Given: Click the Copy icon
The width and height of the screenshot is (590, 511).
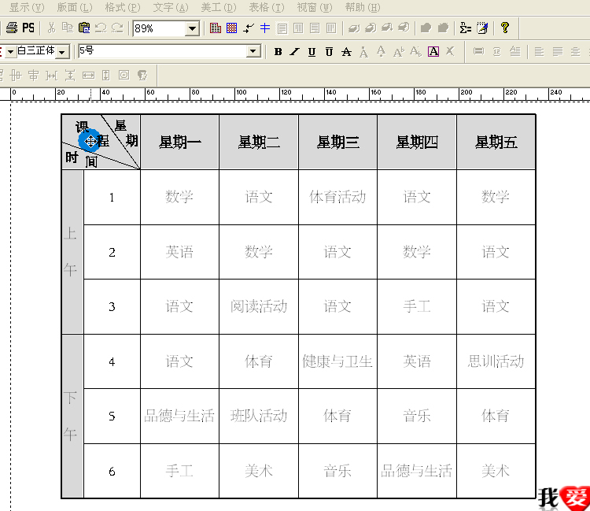Looking at the screenshot, I should click(68, 28).
